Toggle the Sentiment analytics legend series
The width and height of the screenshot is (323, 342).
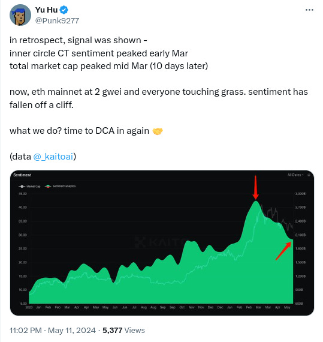coord(61,186)
